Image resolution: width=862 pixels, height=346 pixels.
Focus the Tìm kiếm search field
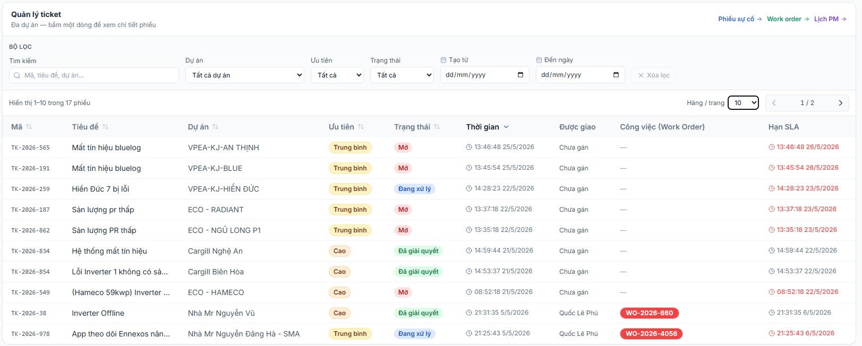[x=94, y=75]
